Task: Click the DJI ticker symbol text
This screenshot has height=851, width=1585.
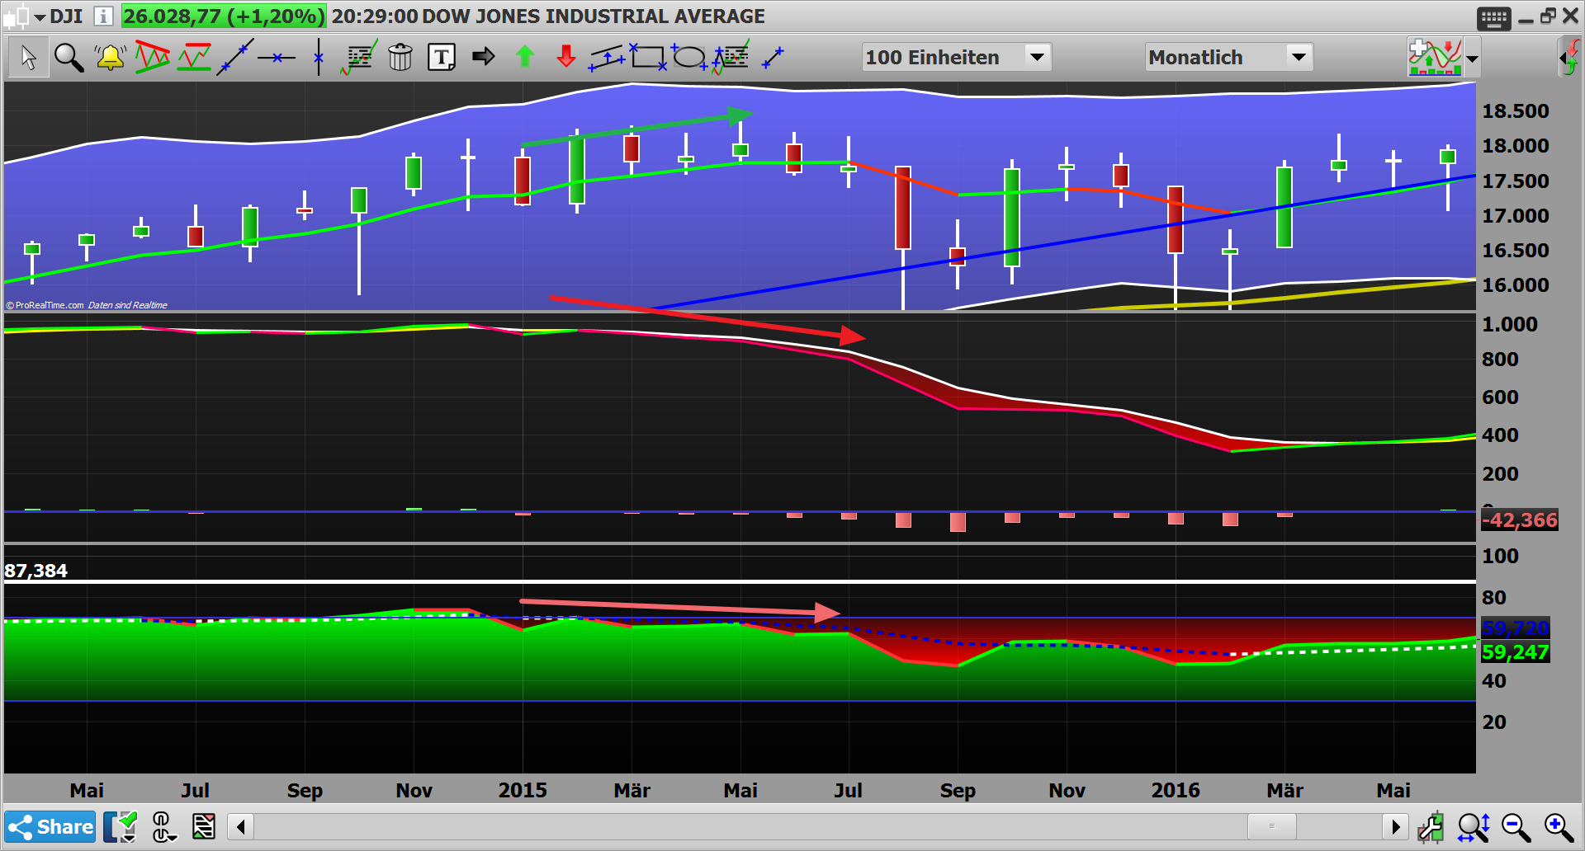Action: point(66,16)
